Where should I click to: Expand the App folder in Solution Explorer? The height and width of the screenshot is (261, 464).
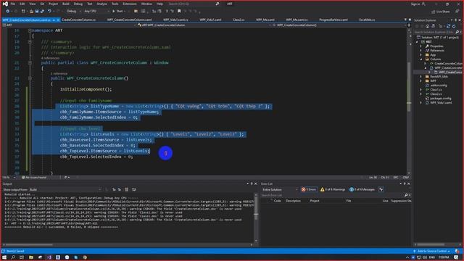[421, 55]
